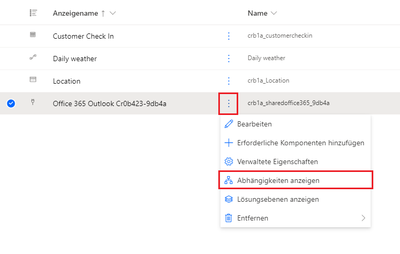This screenshot has height=254, width=400.
Task: Open more options for Daily weather
Action: (x=229, y=59)
